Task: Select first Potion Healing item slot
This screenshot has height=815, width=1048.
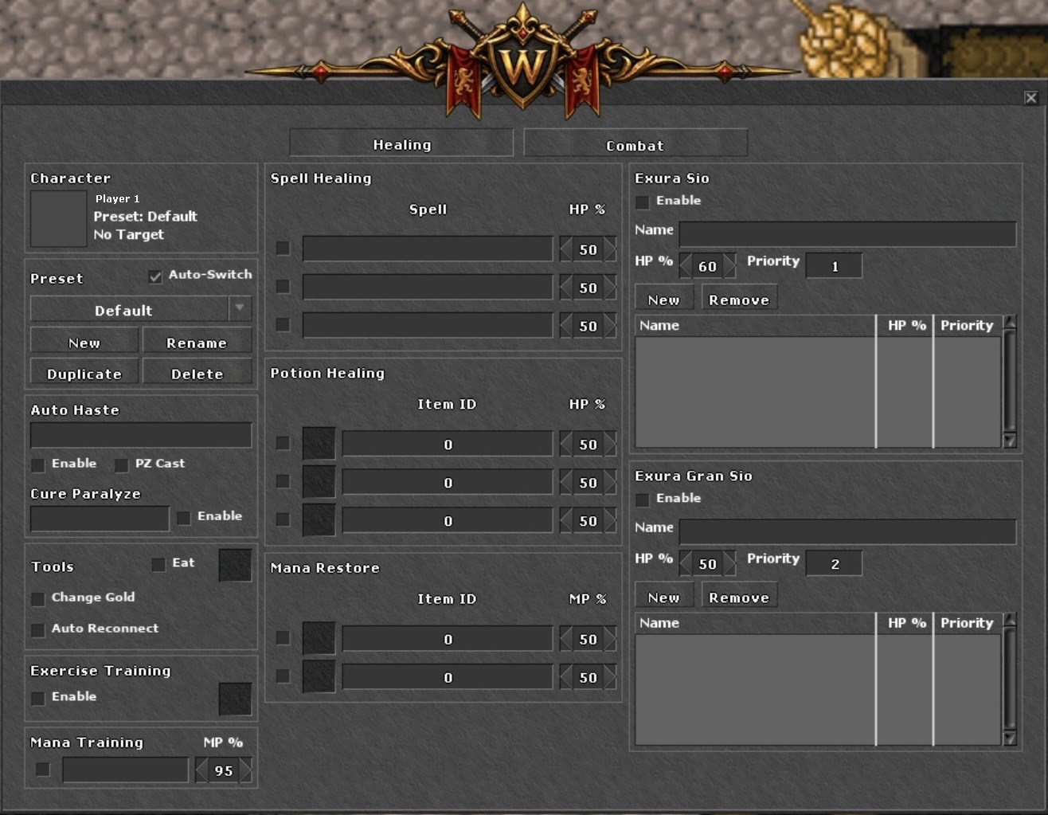Action: point(319,444)
